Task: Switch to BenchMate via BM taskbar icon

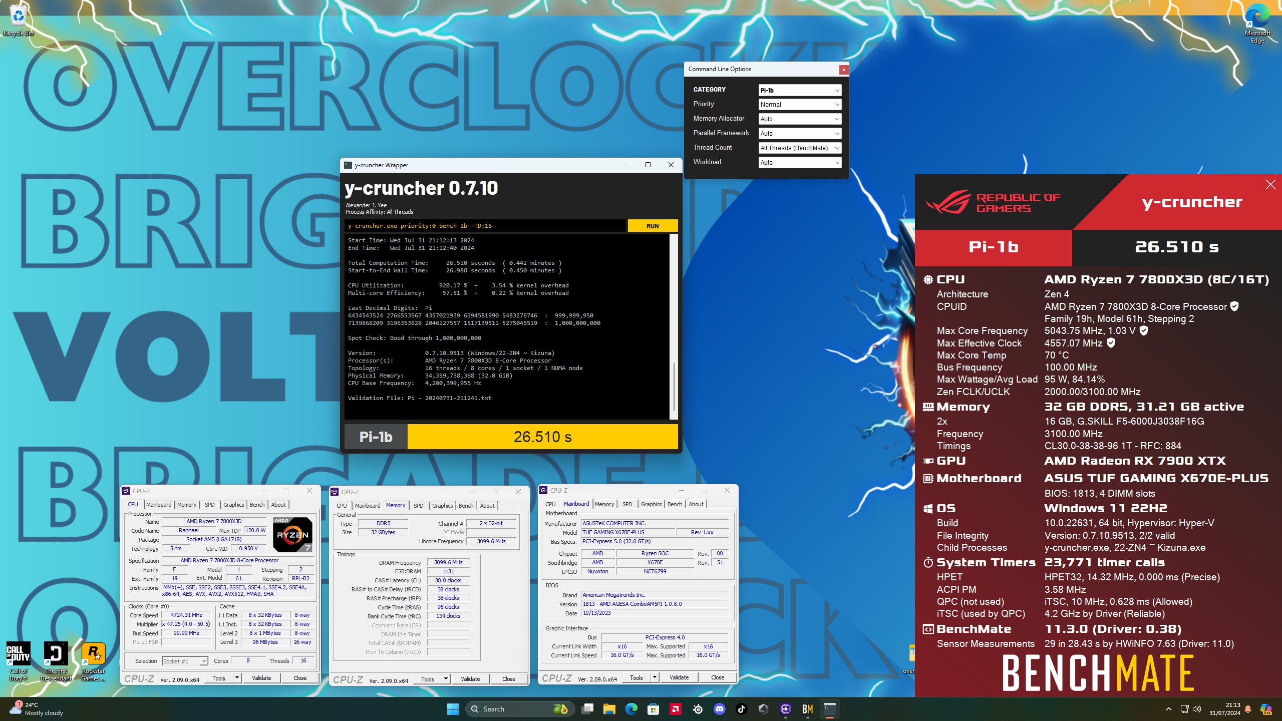Action: [808, 709]
